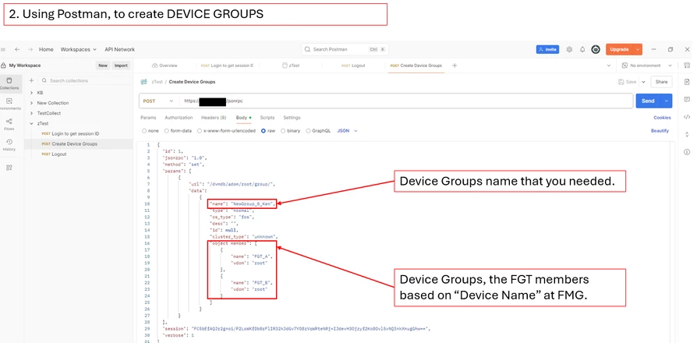Go forward with the right arrow
Viewport: 697px width, 343px height.
click(x=30, y=49)
